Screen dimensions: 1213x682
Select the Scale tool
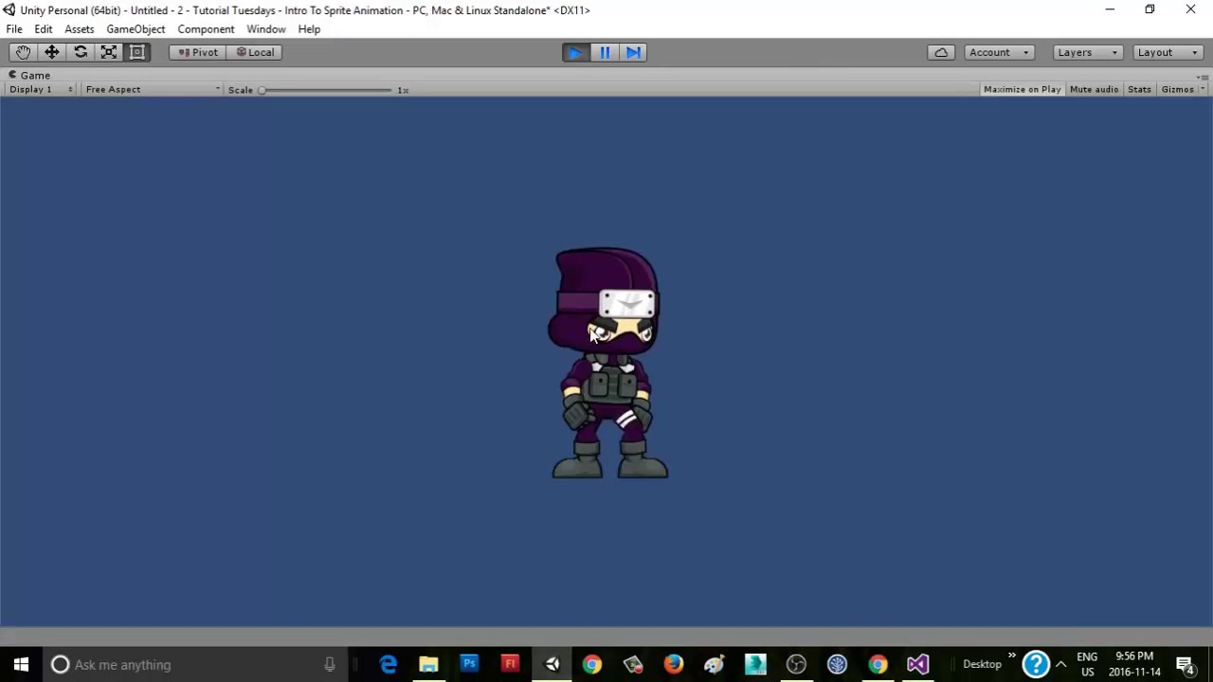pos(108,52)
